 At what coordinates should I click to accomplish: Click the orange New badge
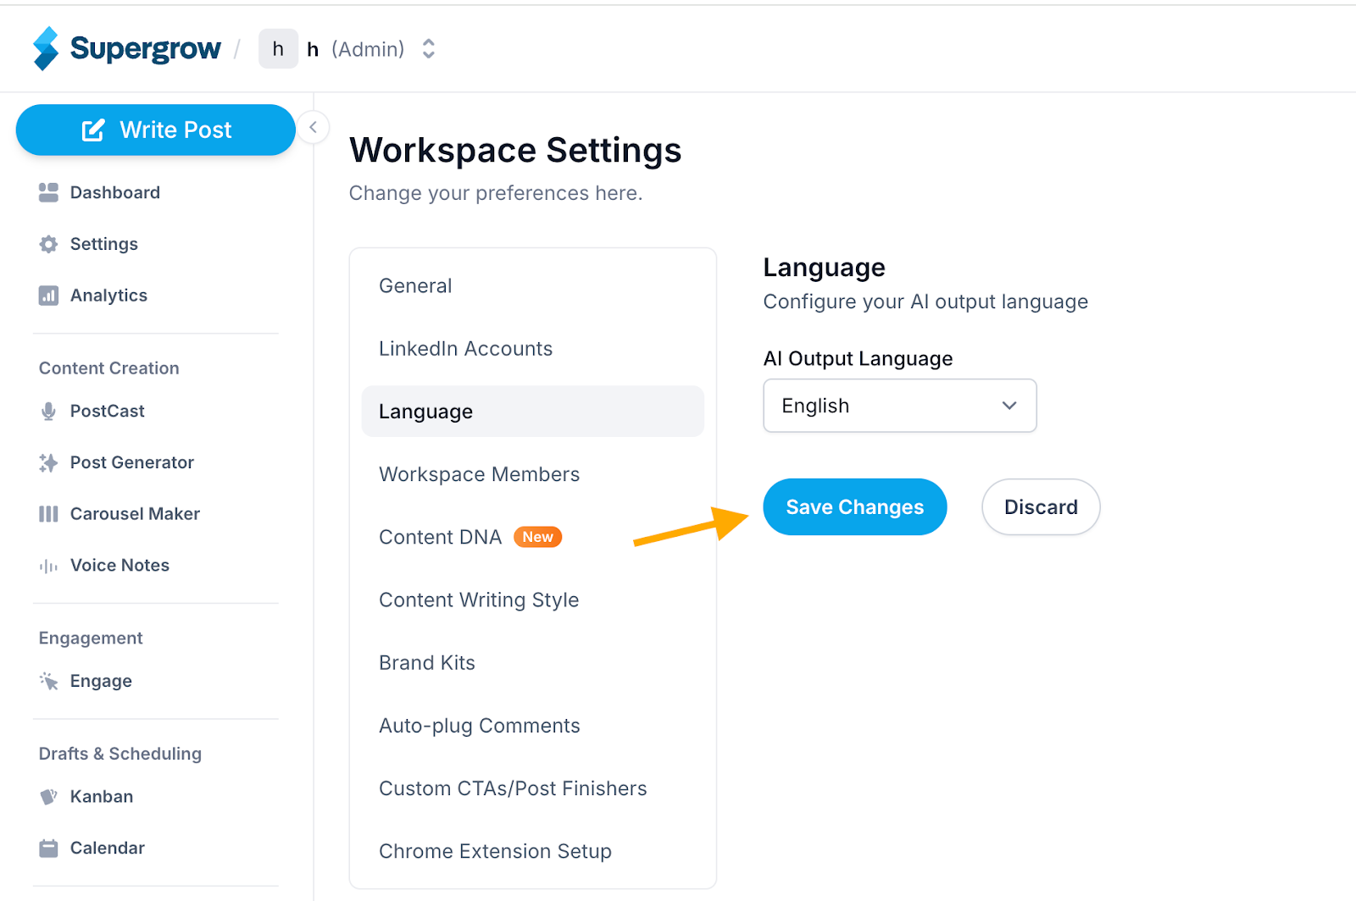pos(538,537)
